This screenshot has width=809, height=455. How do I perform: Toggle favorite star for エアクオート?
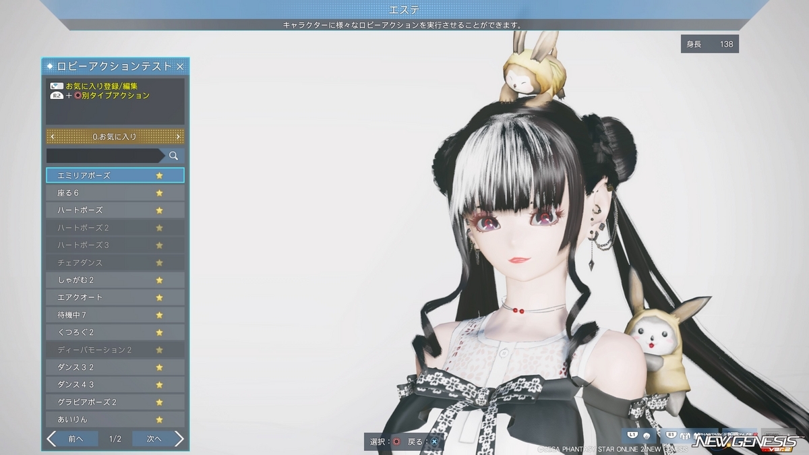pyautogui.click(x=160, y=297)
